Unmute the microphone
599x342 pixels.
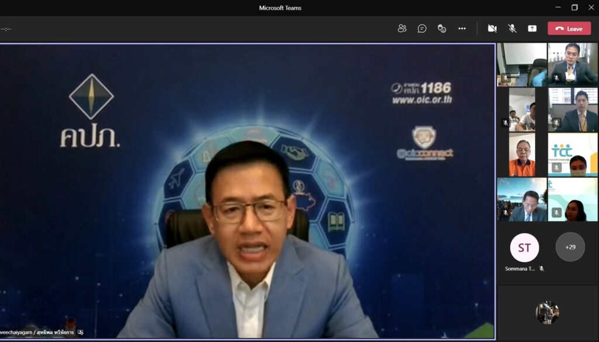[512, 28]
